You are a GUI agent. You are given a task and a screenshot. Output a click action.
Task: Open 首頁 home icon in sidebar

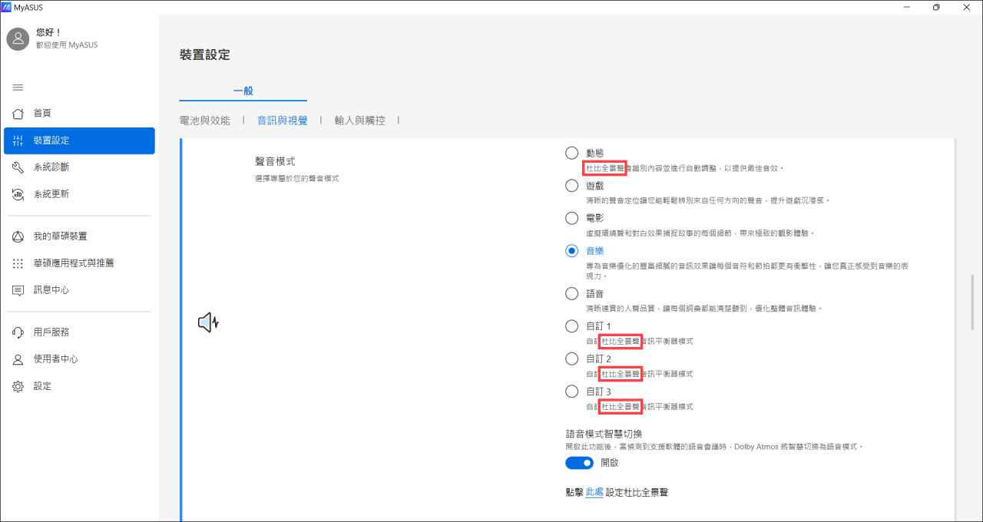[18, 114]
